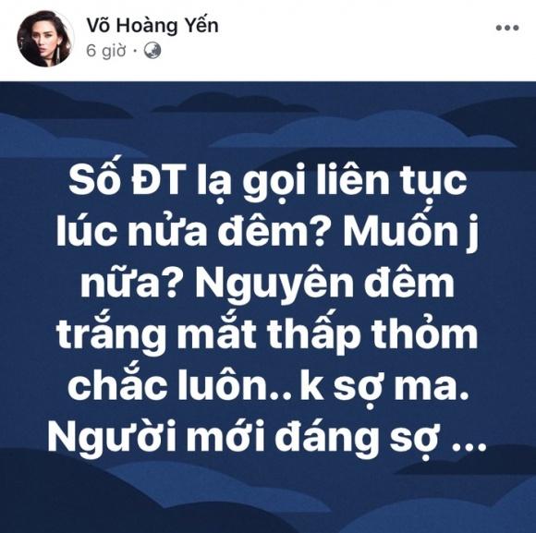
Task: Click the word "thấp" in the status
Action: coord(312,334)
